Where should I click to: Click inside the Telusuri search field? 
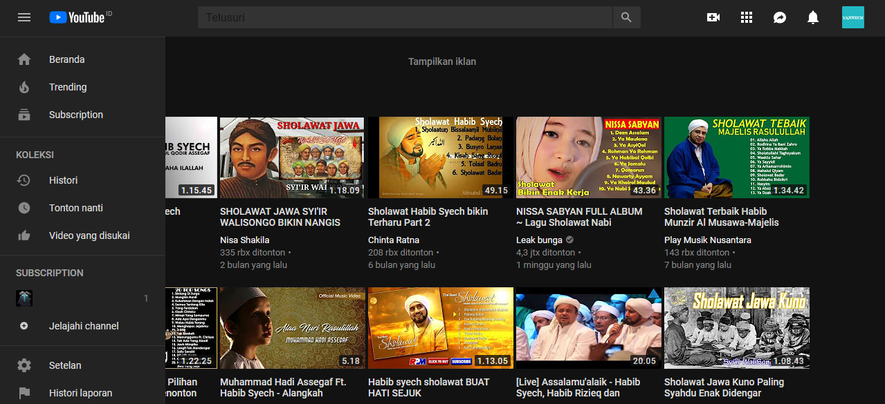[405, 17]
